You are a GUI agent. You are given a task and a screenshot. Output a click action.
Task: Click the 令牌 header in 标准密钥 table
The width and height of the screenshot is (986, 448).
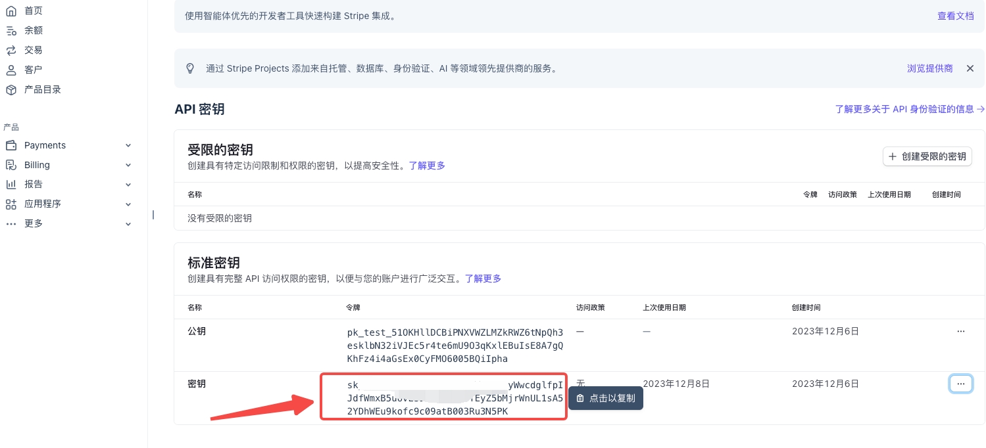tap(353, 307)
